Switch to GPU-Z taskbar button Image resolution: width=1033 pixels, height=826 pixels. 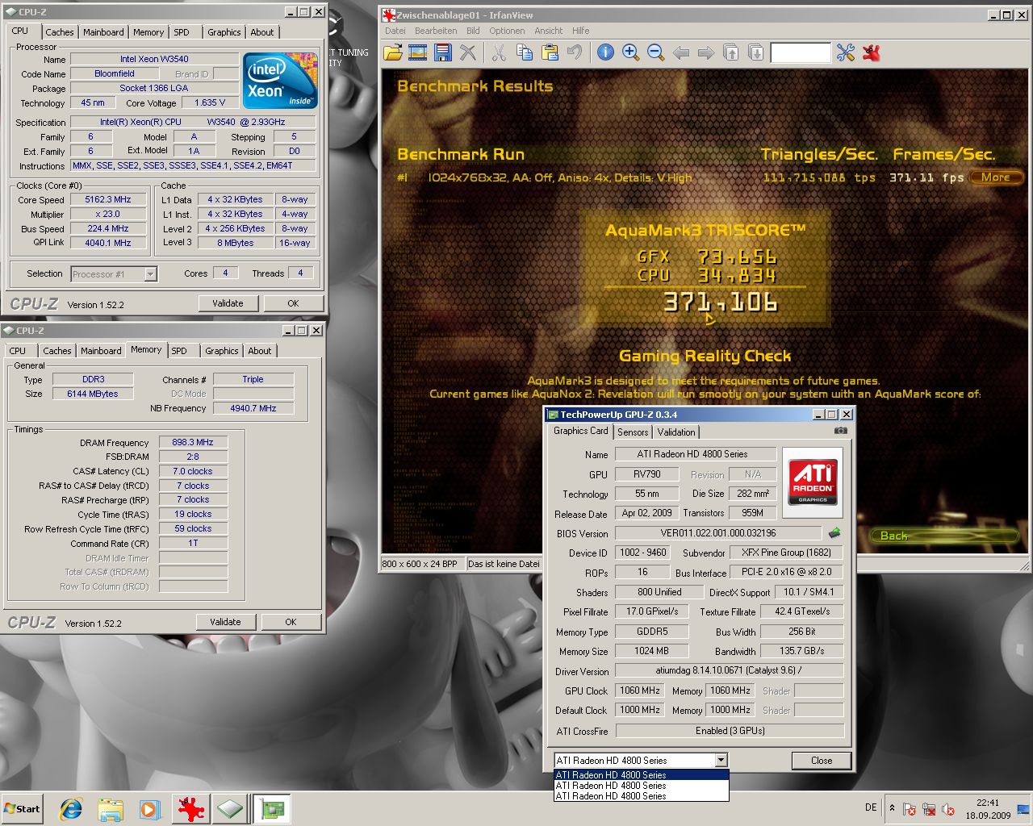(x=273, y=809)
